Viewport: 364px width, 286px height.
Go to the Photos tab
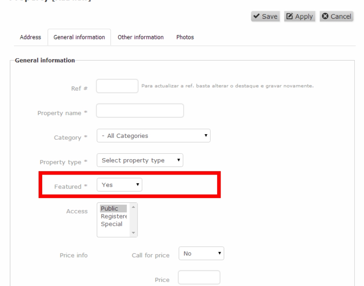point(185,37)
